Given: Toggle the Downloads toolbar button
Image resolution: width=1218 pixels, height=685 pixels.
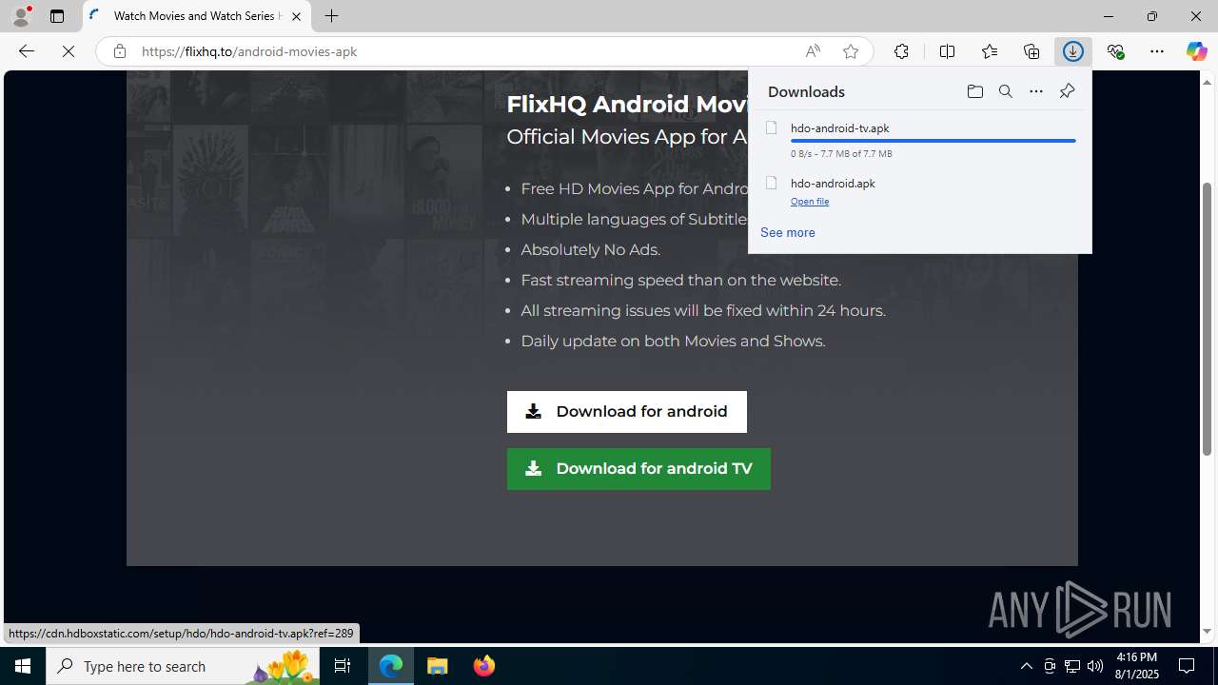Looking at the screenshot, I should point(1072,51).
